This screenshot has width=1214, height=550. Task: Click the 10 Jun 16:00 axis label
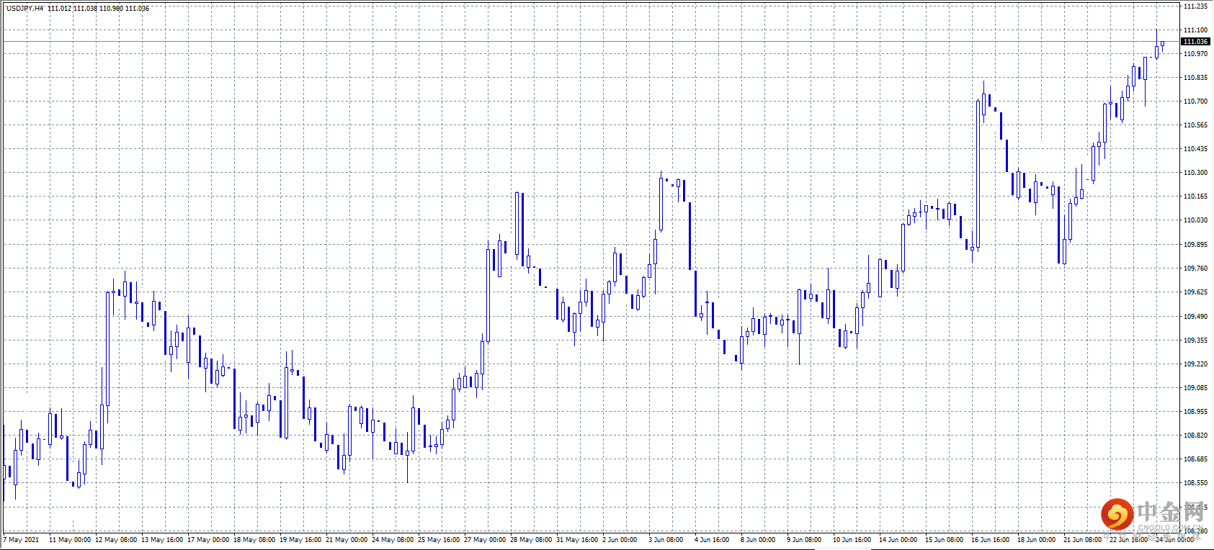[x=852, y=540]
